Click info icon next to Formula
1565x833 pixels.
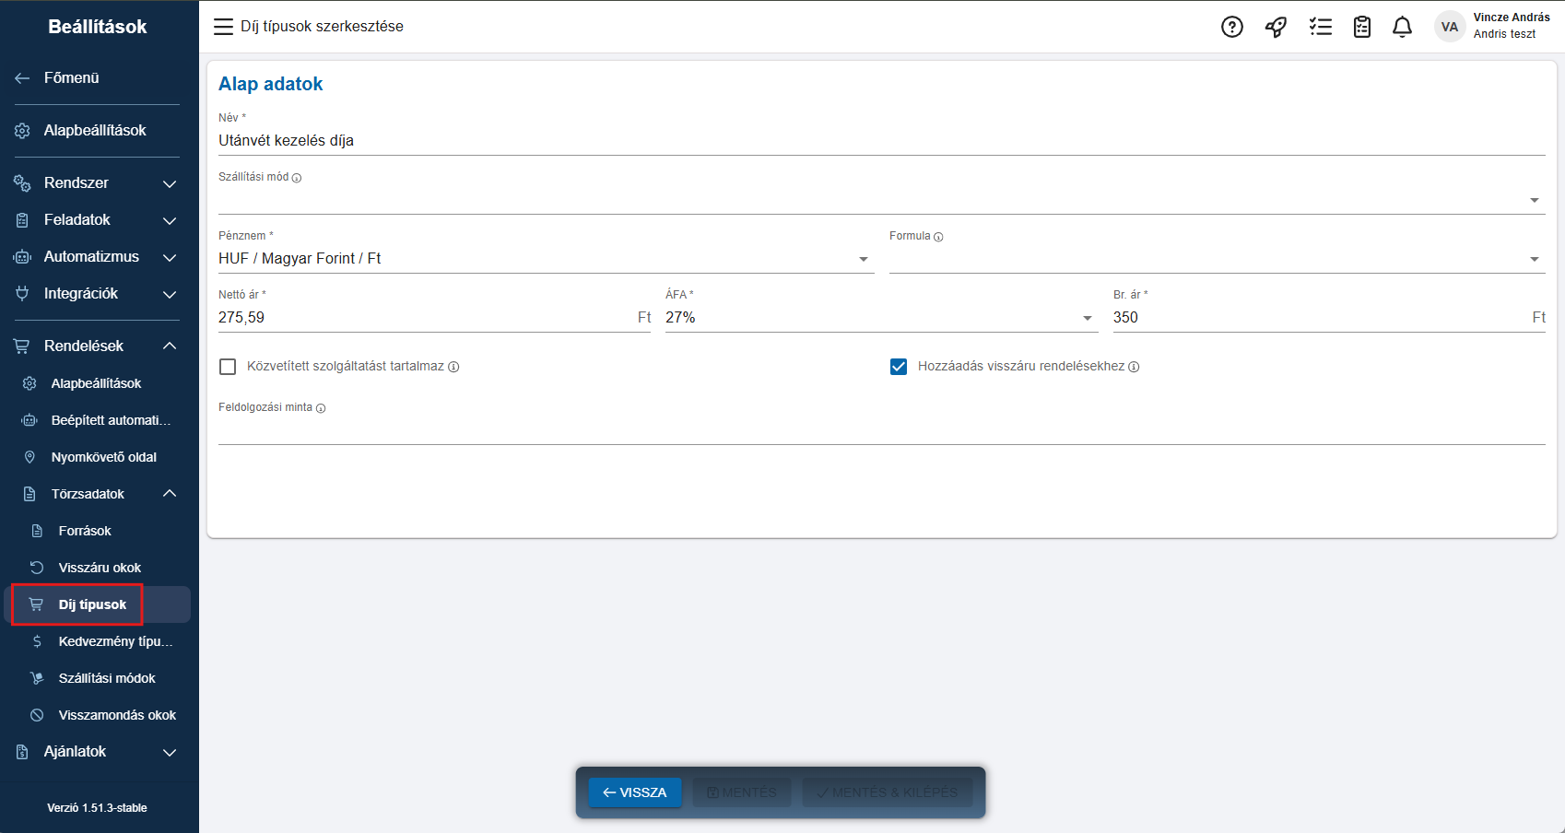[938, 237]
